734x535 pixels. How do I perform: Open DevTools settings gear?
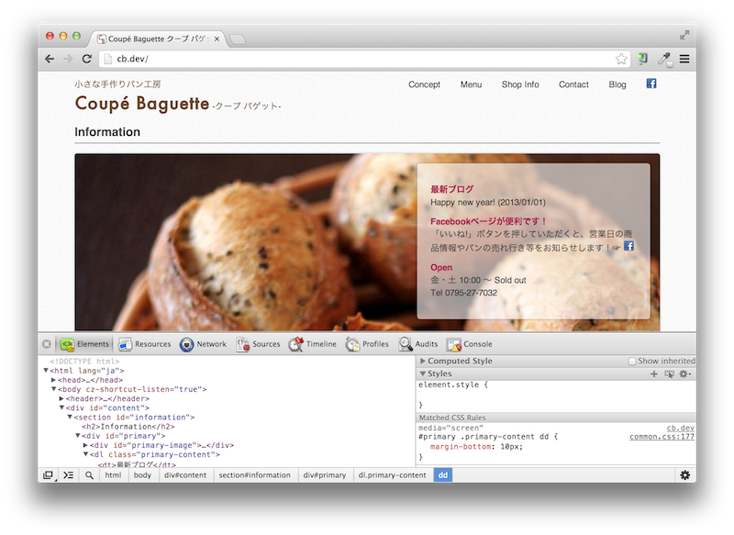[x=684, y=475]
